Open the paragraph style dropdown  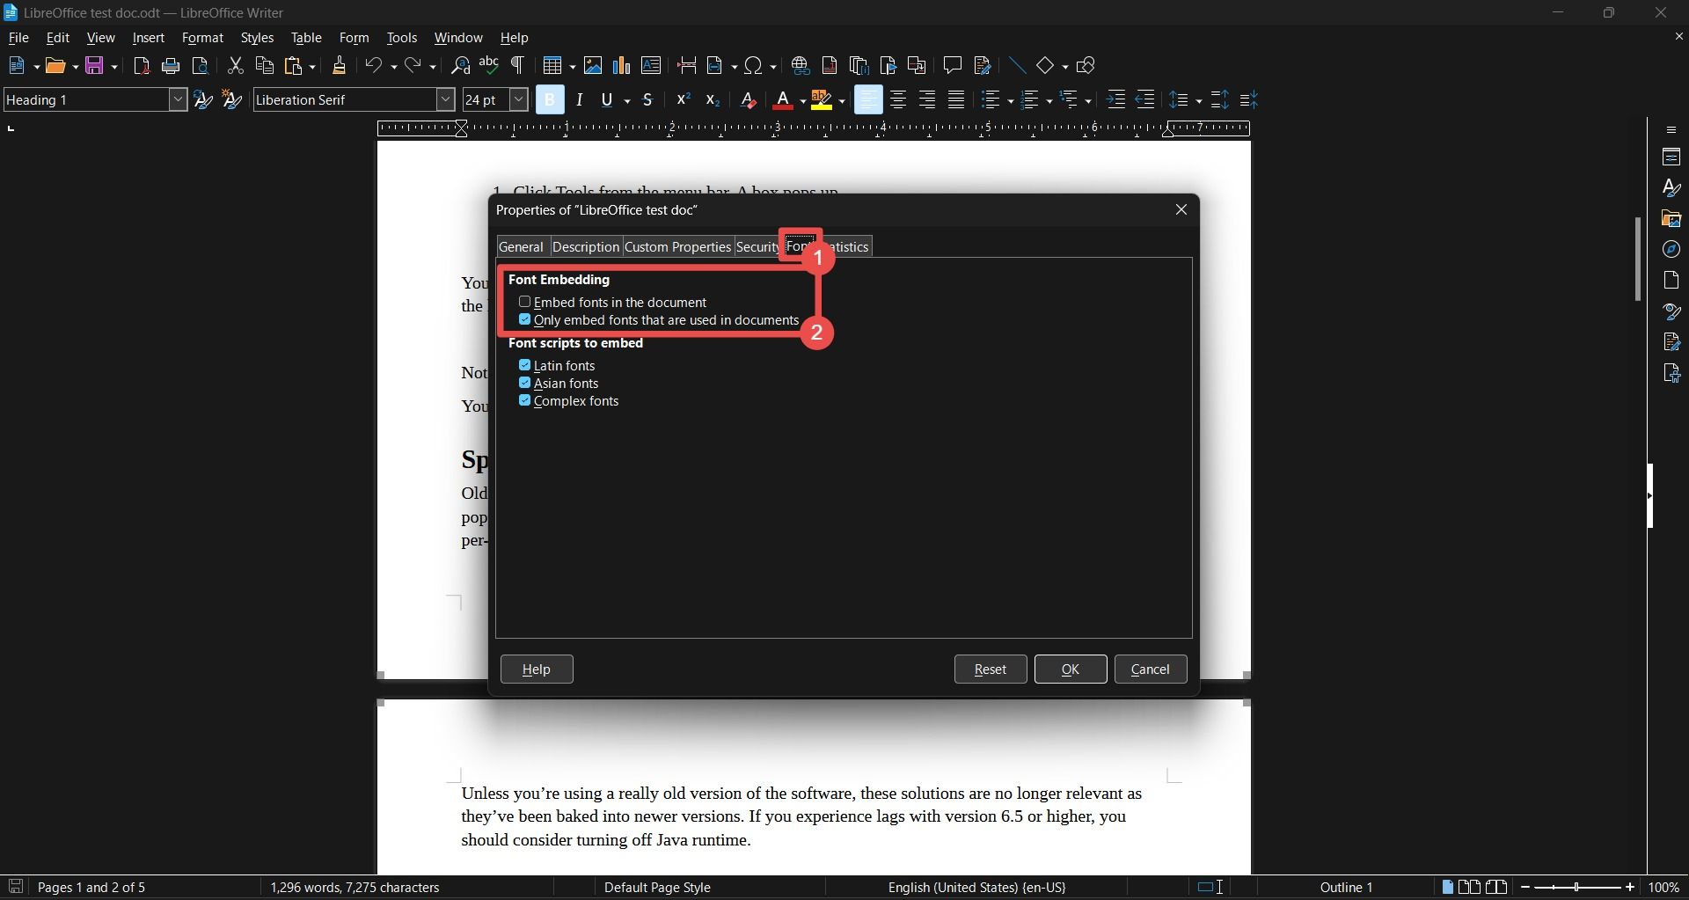click(177, 99)
